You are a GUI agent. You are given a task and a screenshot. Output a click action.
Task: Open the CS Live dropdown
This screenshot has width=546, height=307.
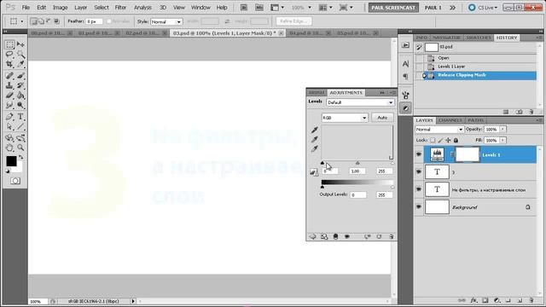point(483,8)
